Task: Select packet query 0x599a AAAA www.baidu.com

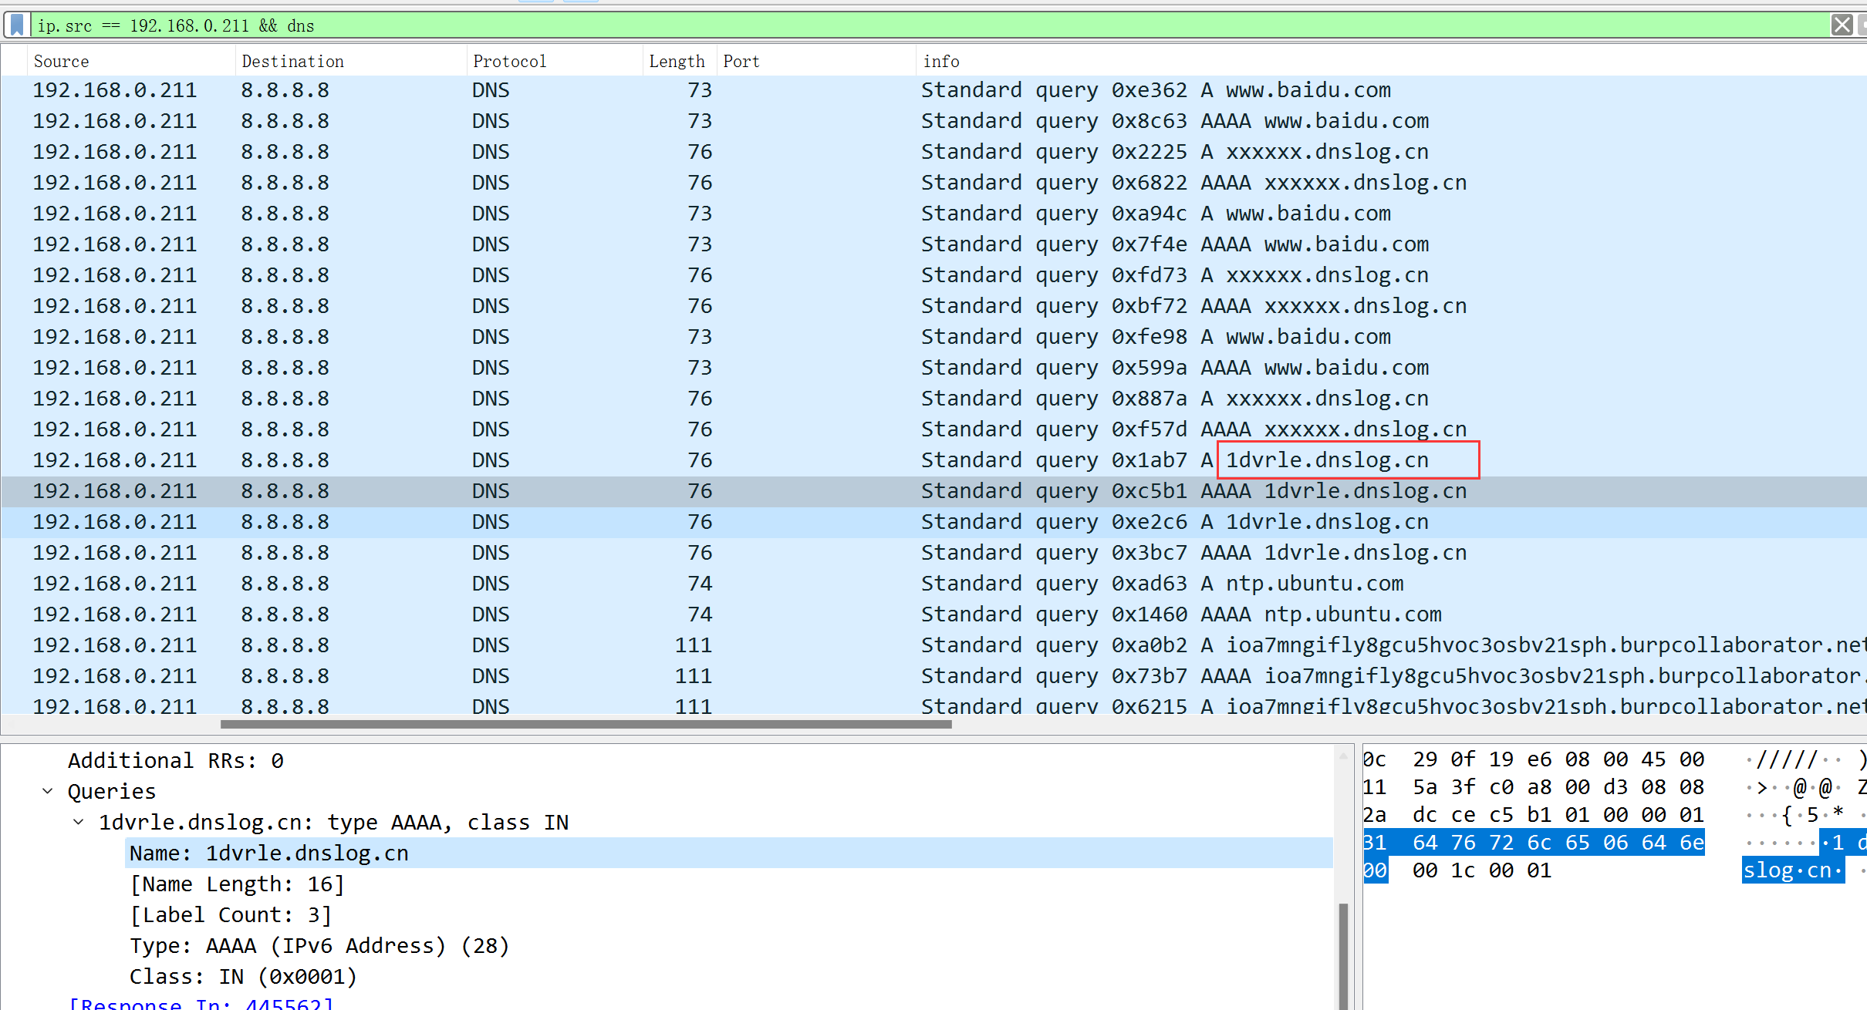Action: (x=933, y=368)
